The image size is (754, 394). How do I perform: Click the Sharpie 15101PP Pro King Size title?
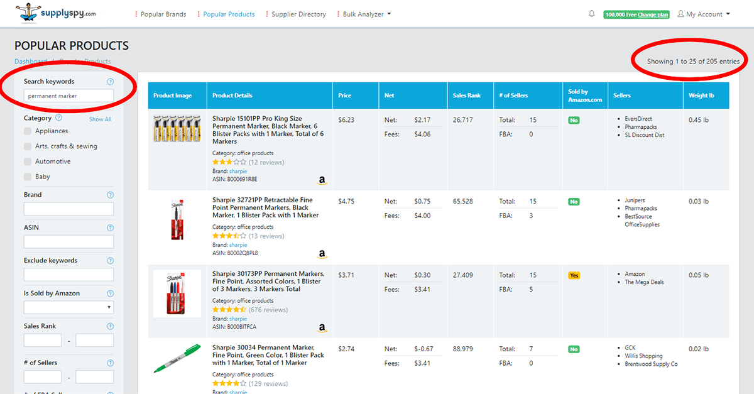click(269, 130)
